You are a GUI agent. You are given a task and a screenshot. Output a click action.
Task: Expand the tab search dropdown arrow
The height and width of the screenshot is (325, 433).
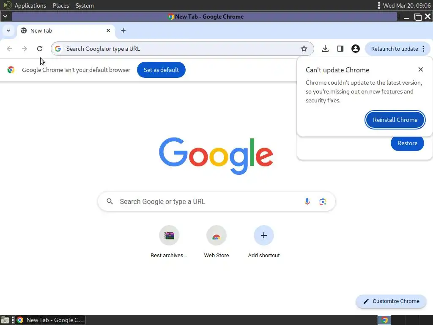(8, 30)
